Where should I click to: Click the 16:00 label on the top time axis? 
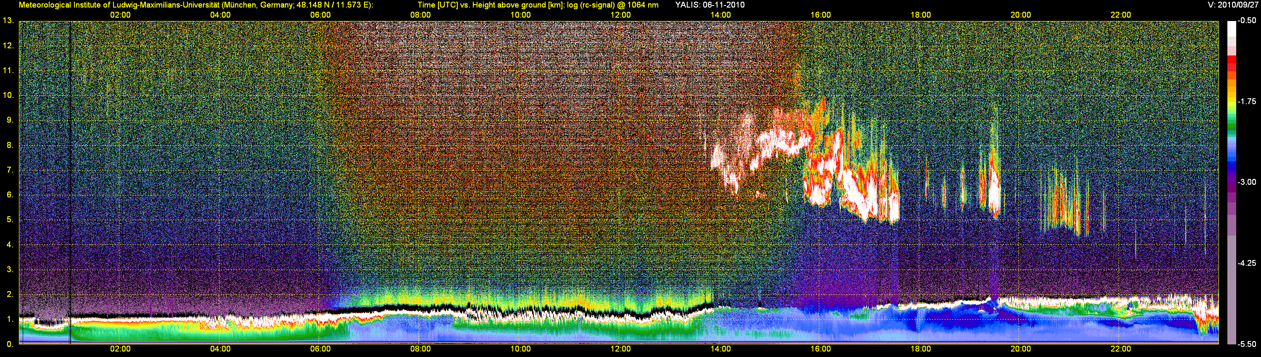click(820, 15)
